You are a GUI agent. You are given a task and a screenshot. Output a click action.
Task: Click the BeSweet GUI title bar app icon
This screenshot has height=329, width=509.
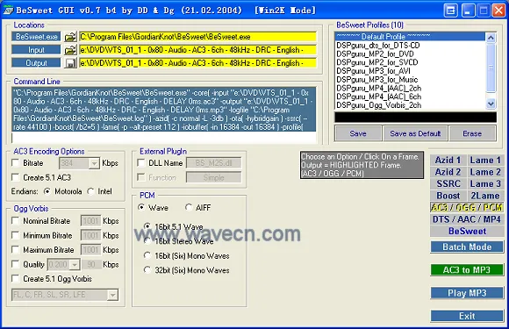click(x=8, y=11)
